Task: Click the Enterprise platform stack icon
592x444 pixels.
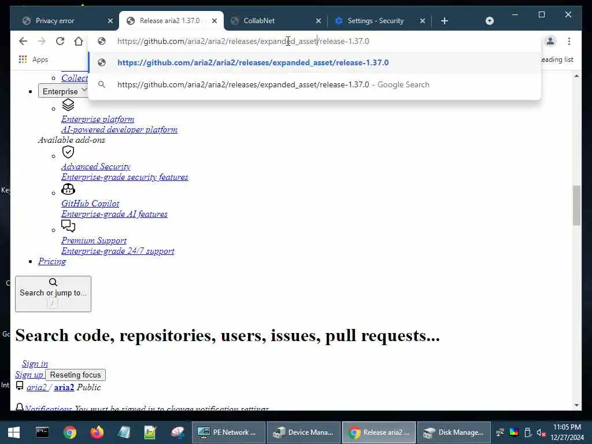Action: (x=68, y=105)
